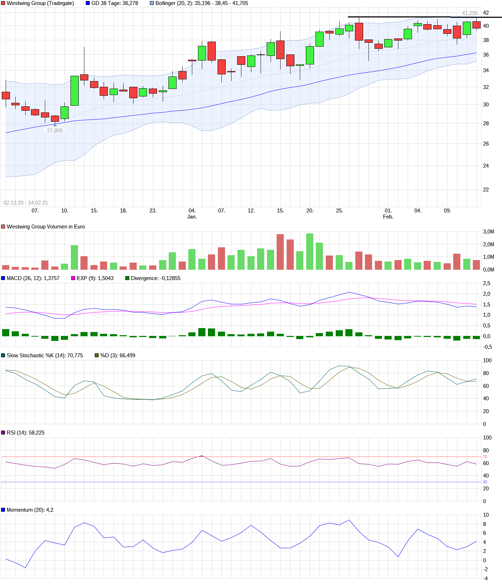The width and height of the screenshot is (502, 585).
Task: Click the olive %D (3) legend swatch
Action: [97, 355]
